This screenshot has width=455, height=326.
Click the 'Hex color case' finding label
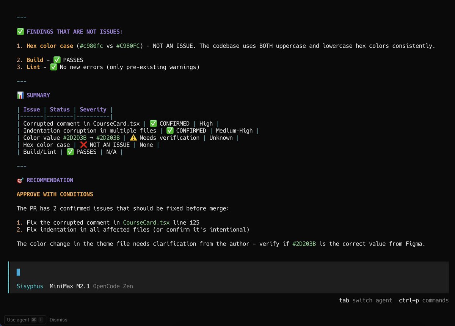tap(50, 46)
